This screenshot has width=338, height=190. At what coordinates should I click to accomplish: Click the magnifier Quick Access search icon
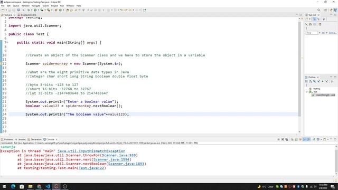(x=319, y=10)
